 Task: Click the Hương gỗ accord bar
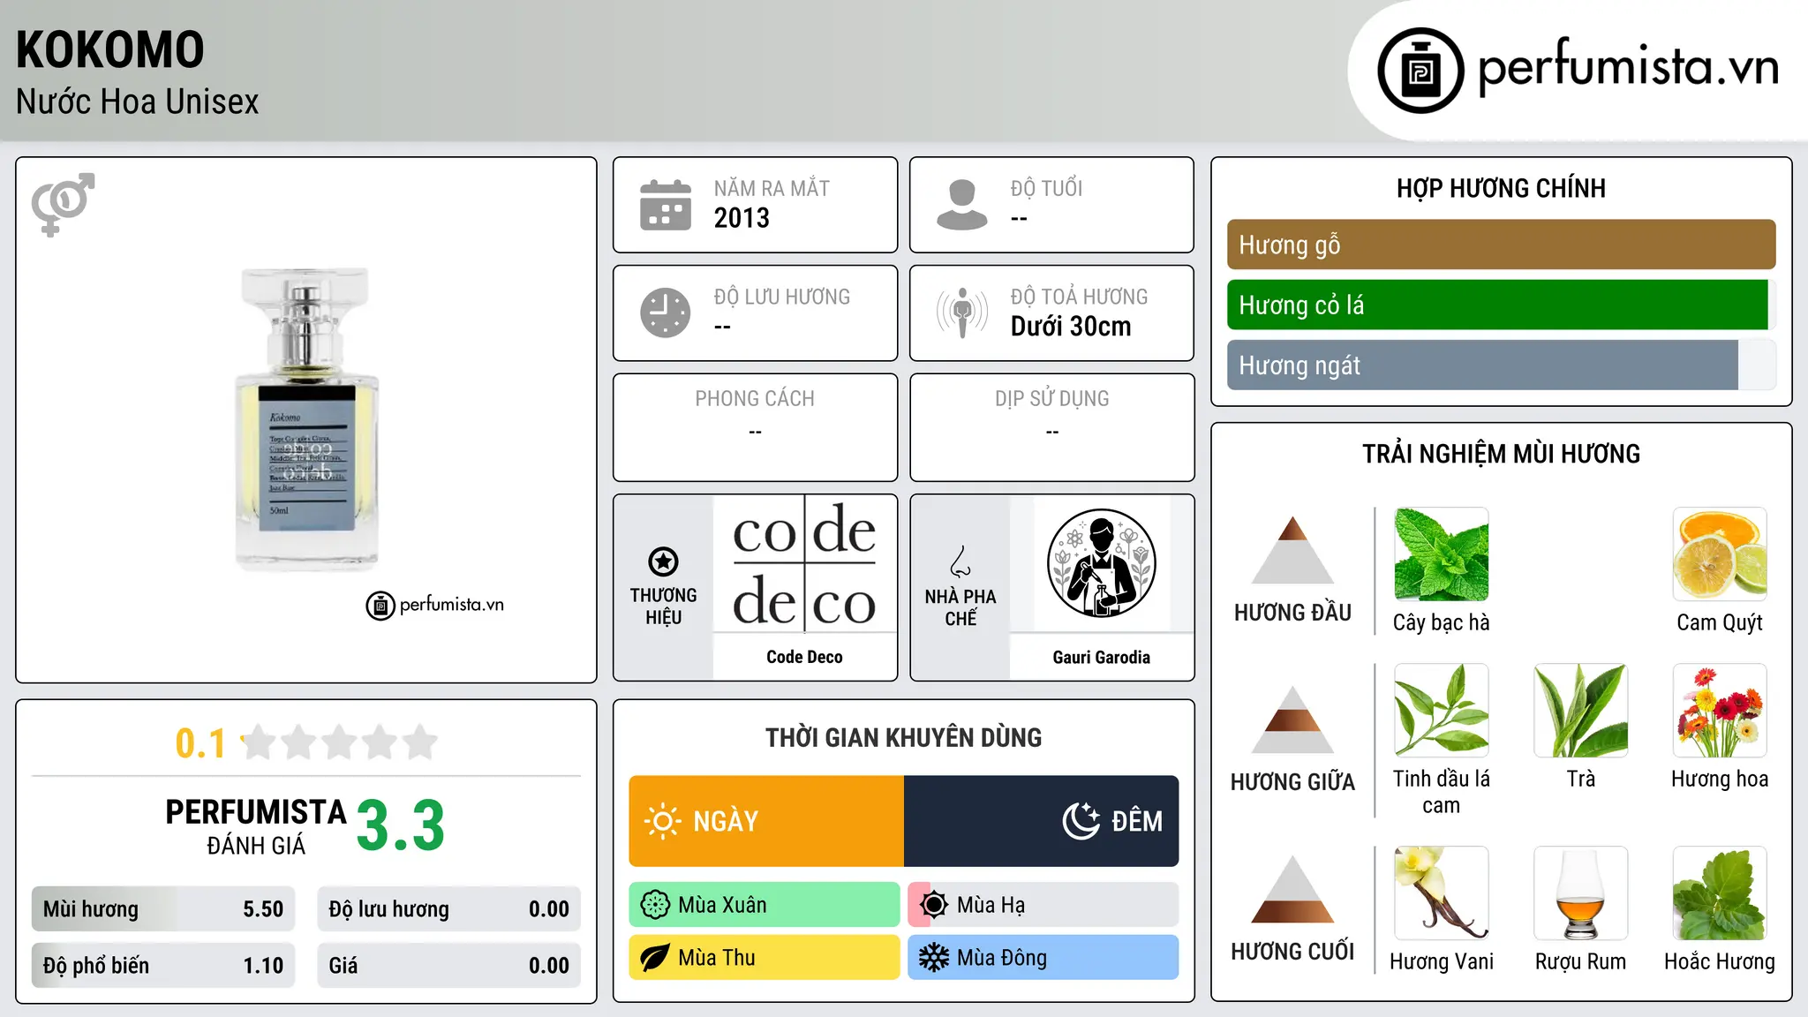coord(1501,245)
